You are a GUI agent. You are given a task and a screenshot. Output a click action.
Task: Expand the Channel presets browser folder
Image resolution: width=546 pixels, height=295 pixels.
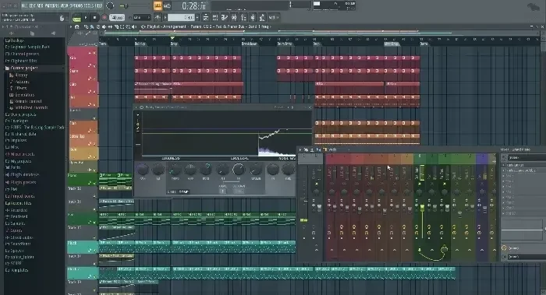23,54
